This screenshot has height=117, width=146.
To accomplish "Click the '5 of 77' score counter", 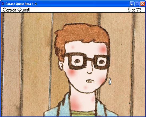I will [135, 10].
